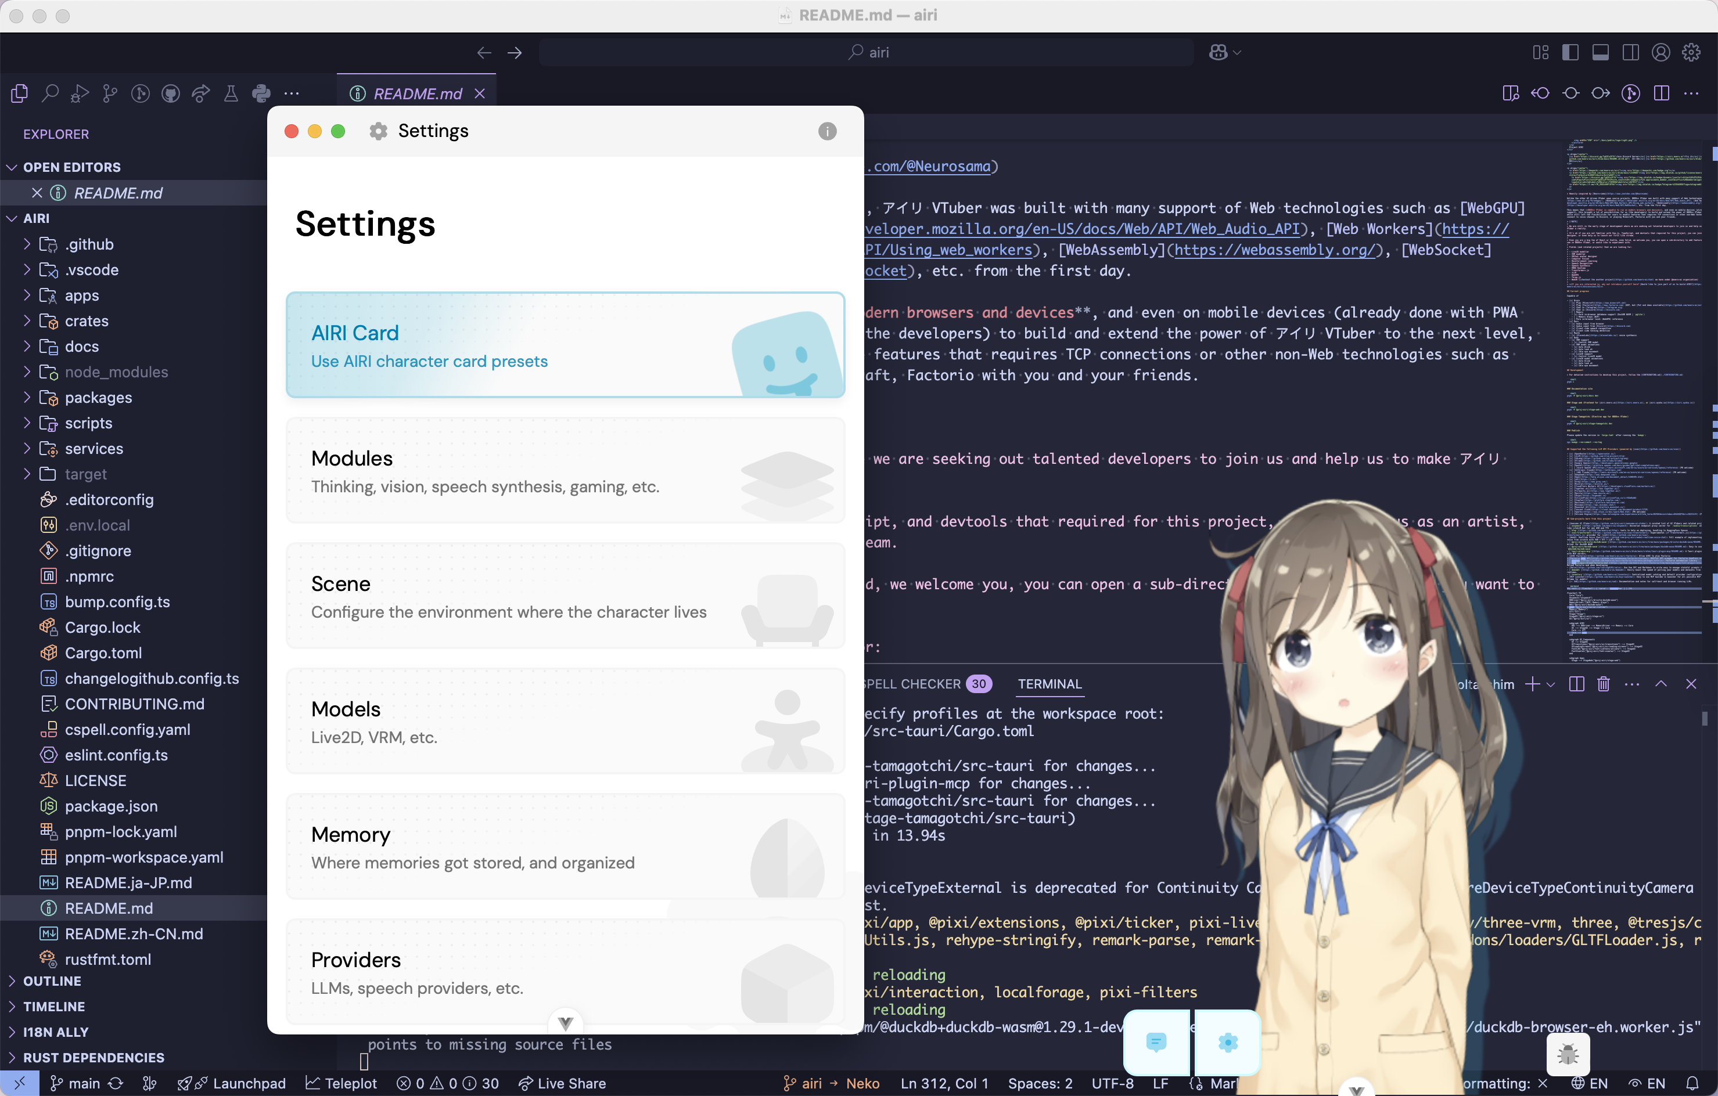Toggle the secondary side bar
The height and width of the screenshot is (1096, 1718).
pyautogui.click(x=1630, y=53)
